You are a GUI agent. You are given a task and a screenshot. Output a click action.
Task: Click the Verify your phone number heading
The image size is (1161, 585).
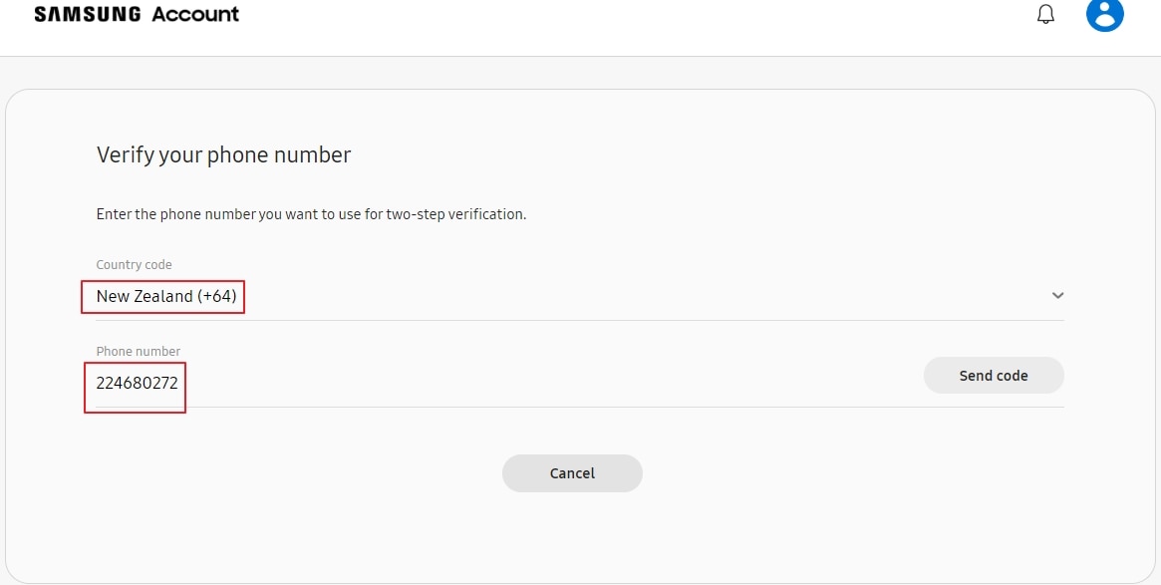[x=223, y=154]
